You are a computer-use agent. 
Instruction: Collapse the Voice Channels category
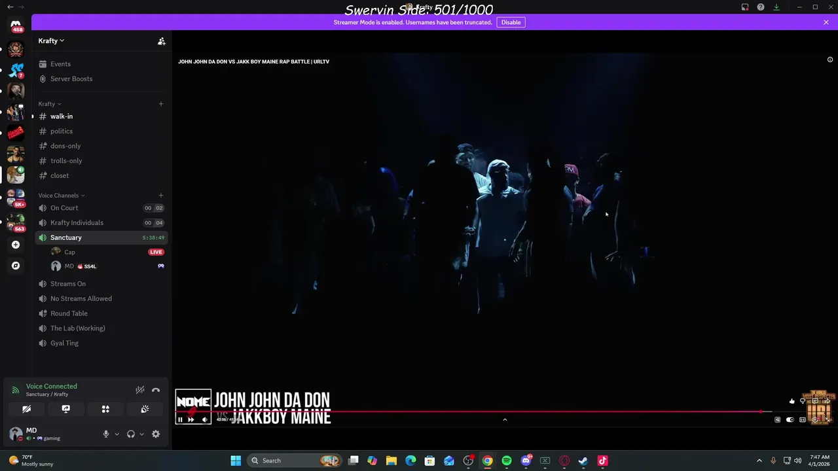pos(62,196)
